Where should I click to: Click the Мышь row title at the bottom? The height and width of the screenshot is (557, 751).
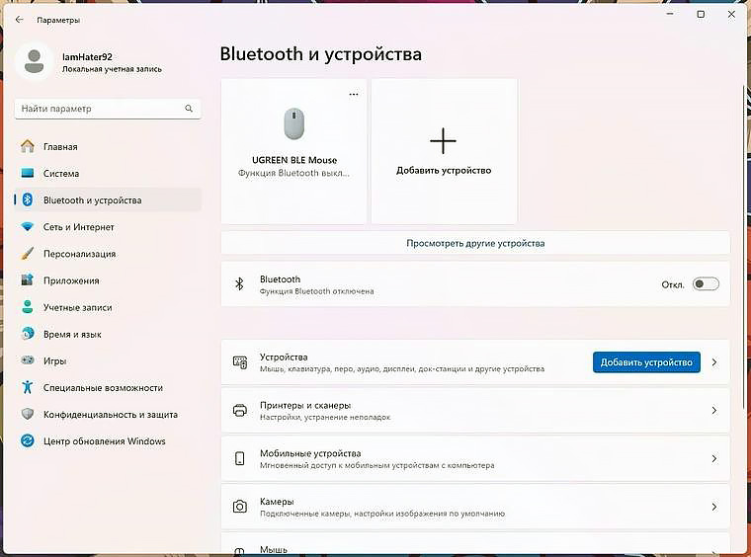tap(274, 549)
